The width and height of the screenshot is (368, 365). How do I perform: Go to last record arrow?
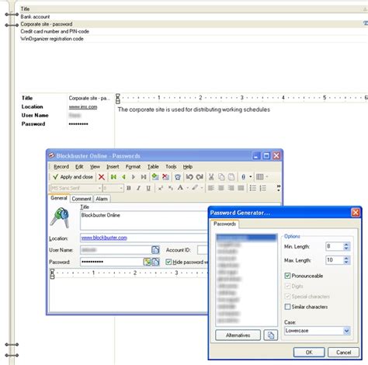(x=144, y=177)
